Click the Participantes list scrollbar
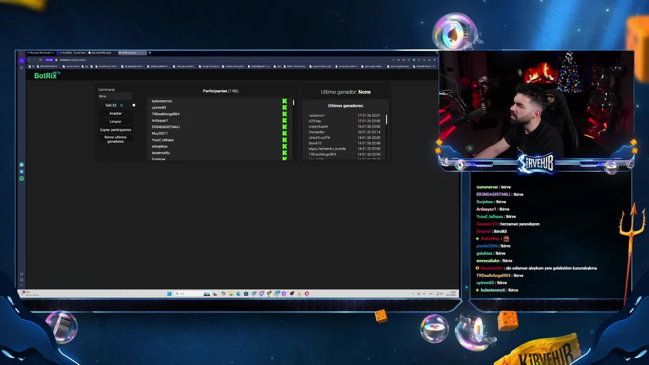The width and height of the screenshot is (649, 365). coord(294,103)
